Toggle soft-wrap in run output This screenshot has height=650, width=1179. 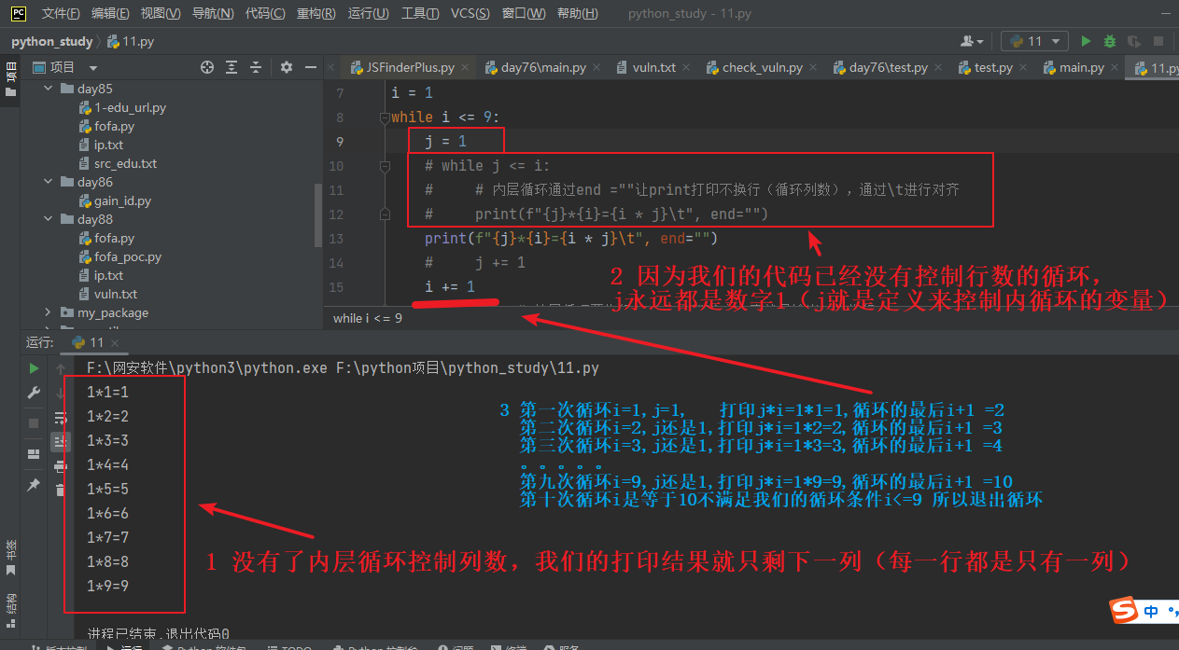point(61,417)
